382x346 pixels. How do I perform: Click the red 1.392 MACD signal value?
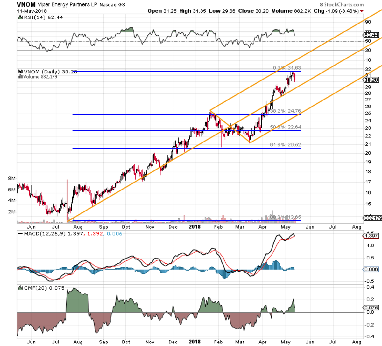[x=94, y=234]
